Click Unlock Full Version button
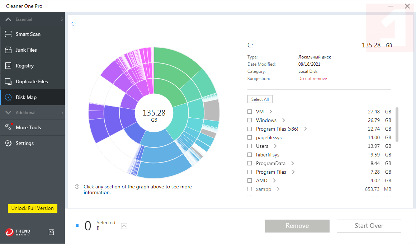This screenshot has height=244, width=416. [x=33, y=208]
